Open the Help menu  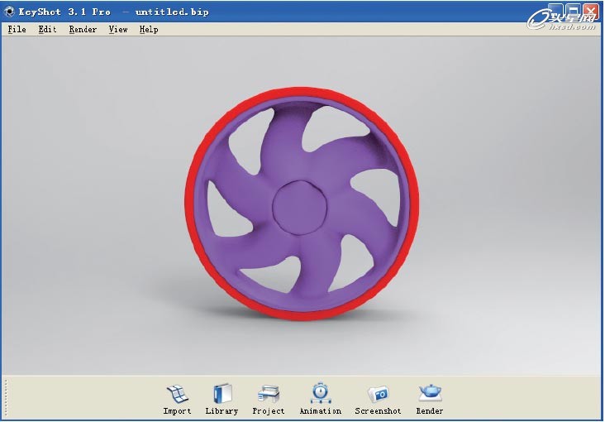coord(149,30)
